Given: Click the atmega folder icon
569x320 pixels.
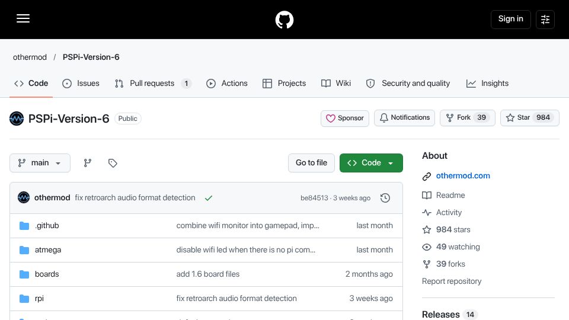Looking at the screenshot, I should (x=24, y=250).
